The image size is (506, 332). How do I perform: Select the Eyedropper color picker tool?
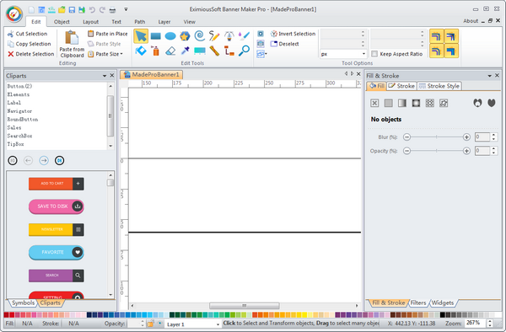pos(186,51)
